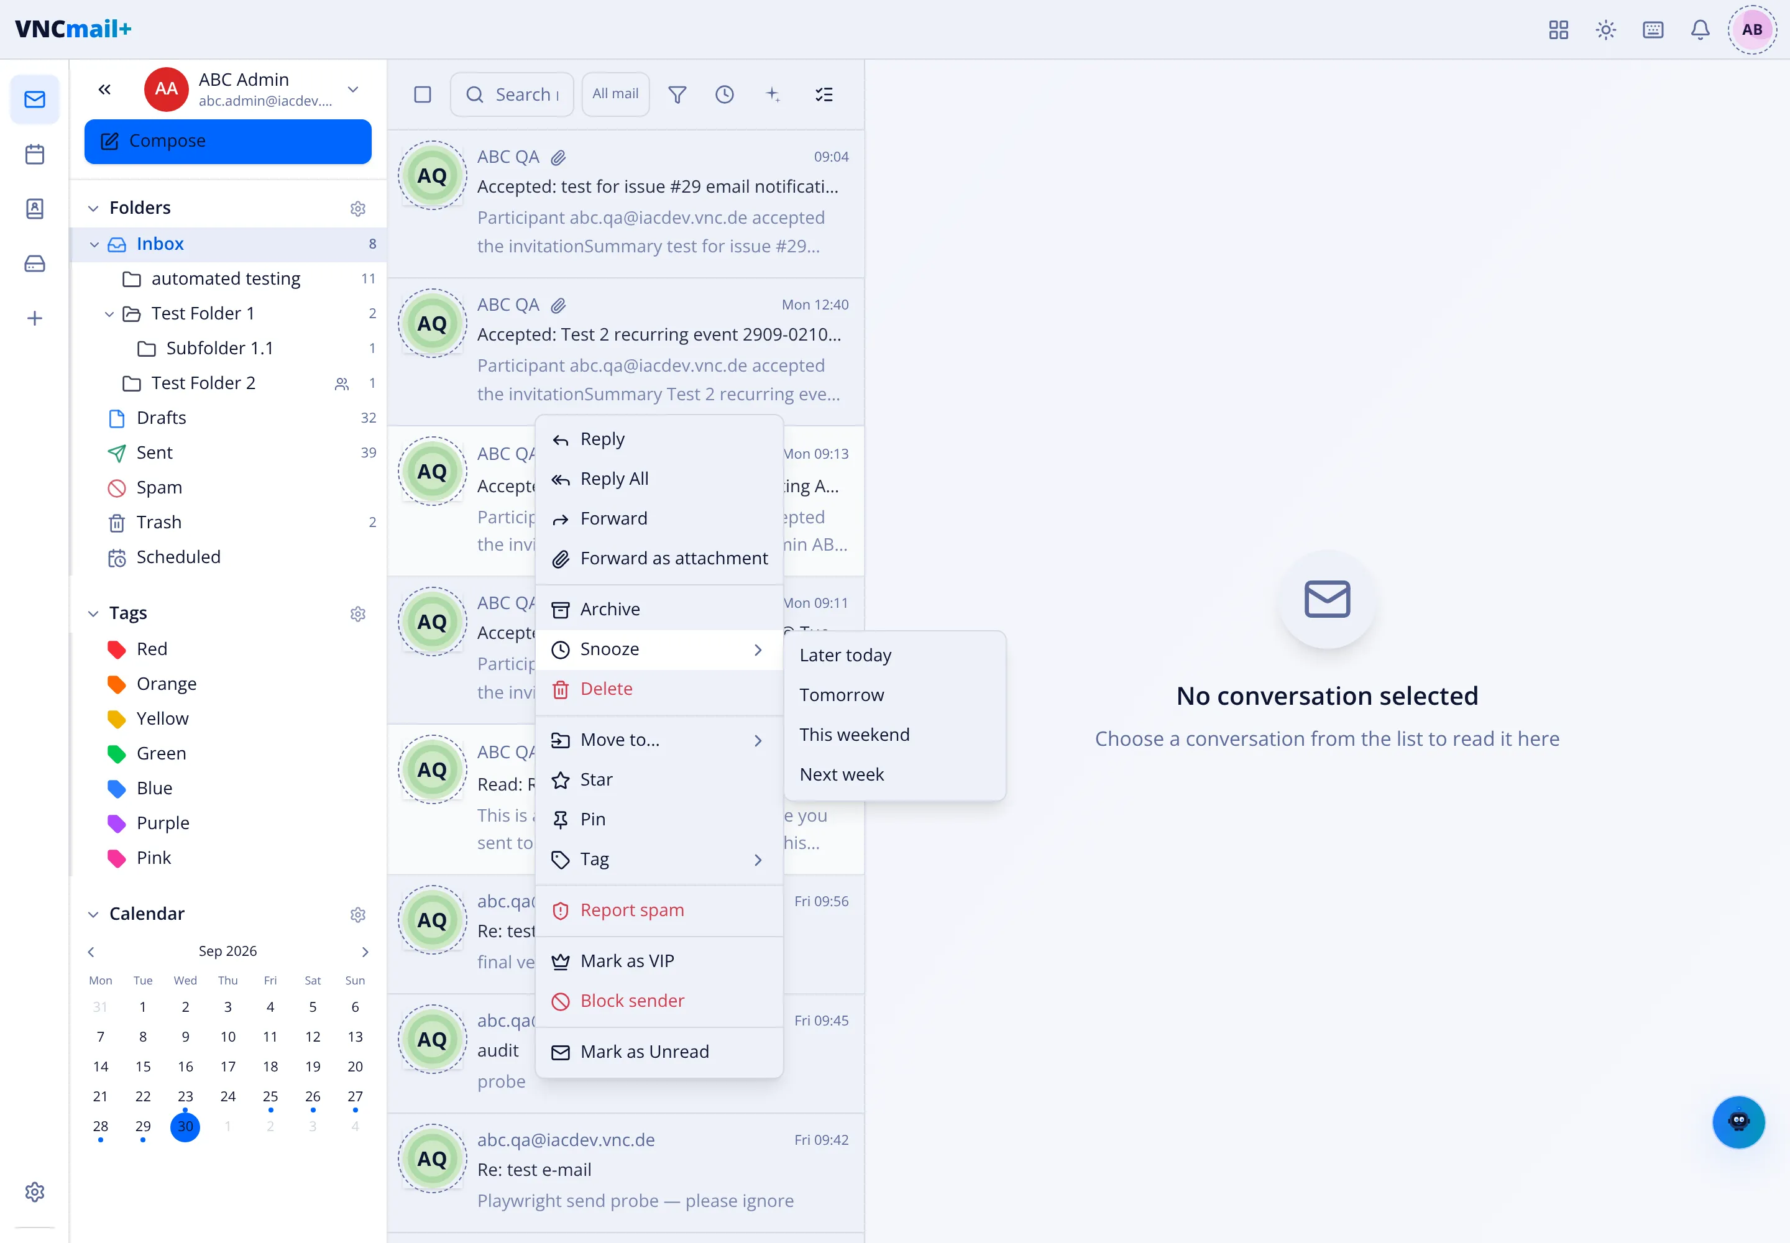Open the Contacts icon in left rail
1790x1243 pixels.
click(x=34, y=209)
